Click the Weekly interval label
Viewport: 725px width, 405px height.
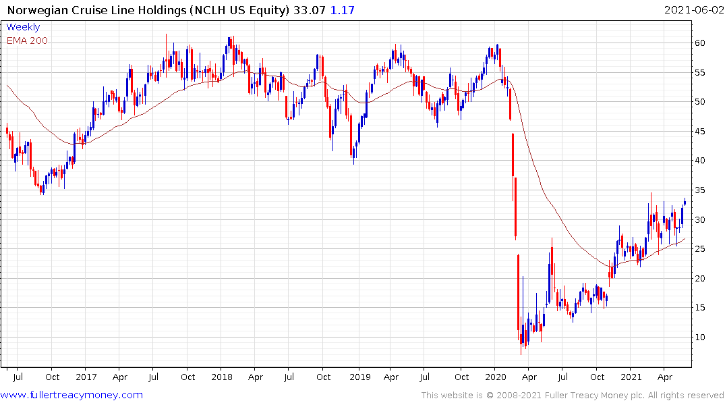pyautogui.click(x=23, y=27)
